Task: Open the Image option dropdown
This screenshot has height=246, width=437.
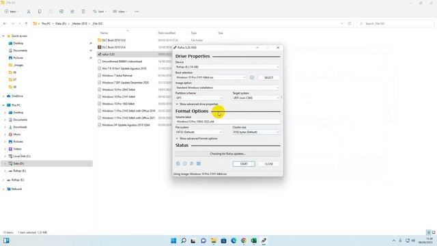Action: (x=227, y=88)
